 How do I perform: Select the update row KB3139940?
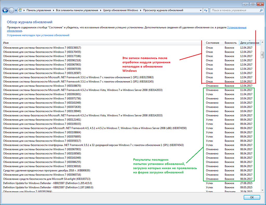coord(131,111)
